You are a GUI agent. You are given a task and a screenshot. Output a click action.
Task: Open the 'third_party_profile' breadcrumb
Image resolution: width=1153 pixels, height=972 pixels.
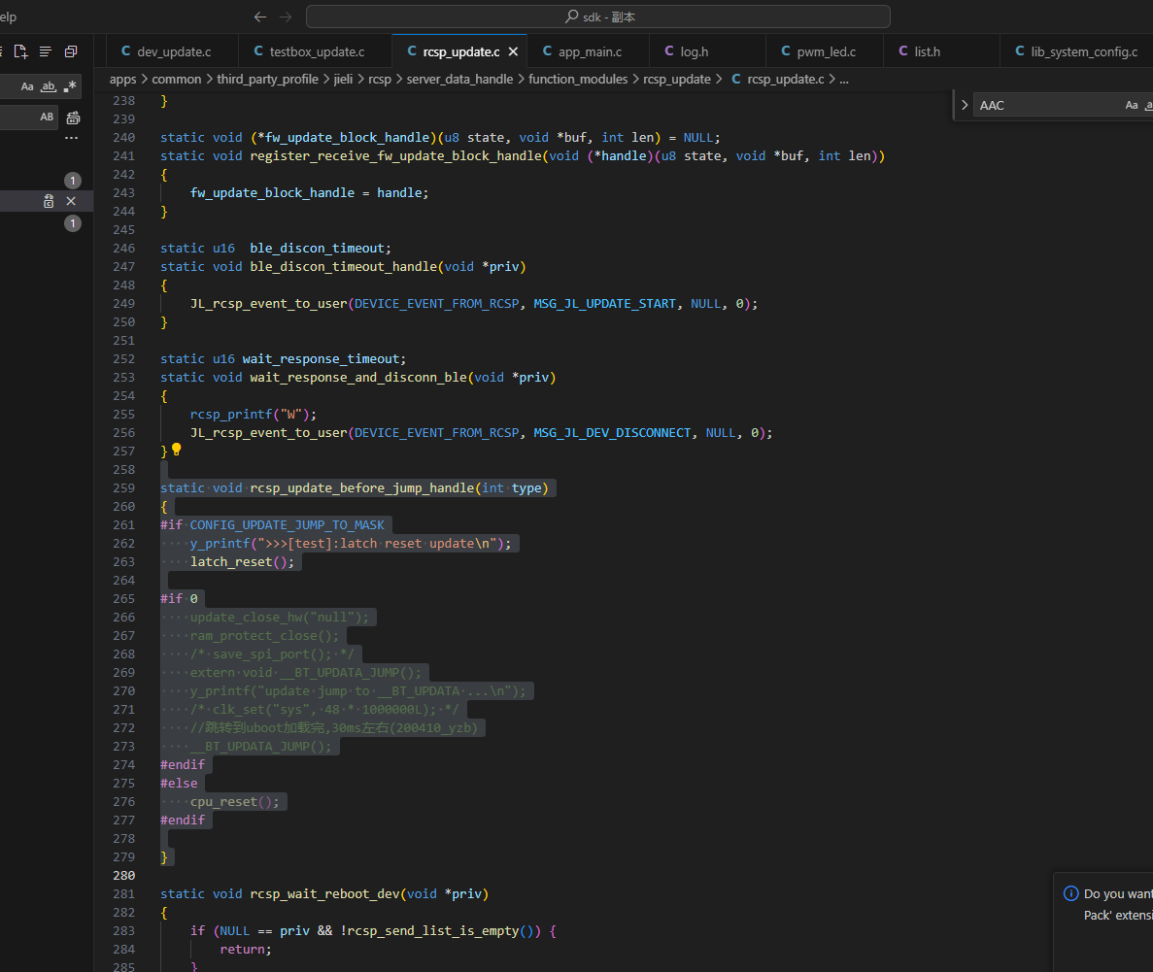(268, 80)
